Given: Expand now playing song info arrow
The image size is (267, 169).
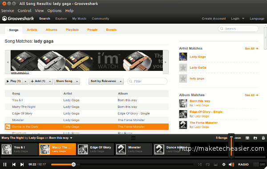Looking at the screenshot, I should (x=71, y=138).
